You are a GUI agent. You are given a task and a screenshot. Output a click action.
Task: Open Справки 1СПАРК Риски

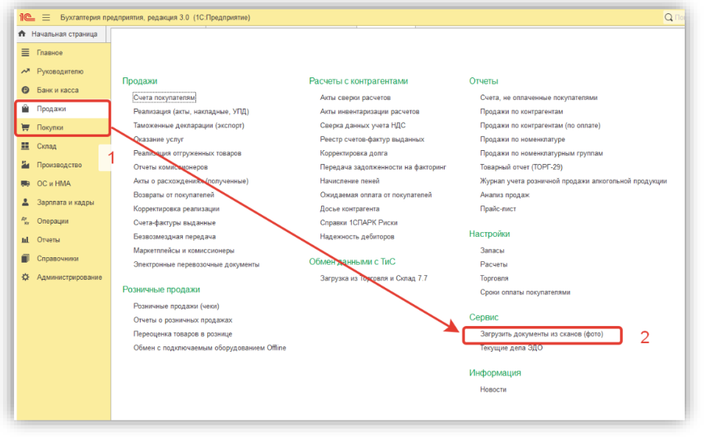pos(358,223)
